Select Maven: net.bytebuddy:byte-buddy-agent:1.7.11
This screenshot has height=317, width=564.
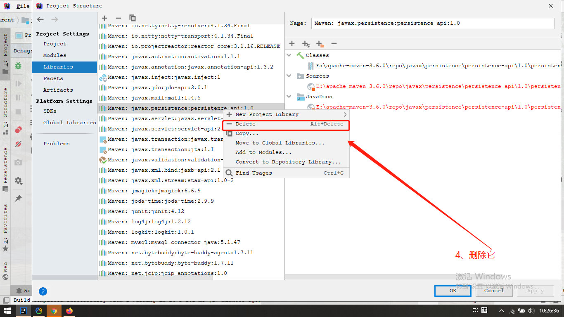pyautogui.click(x=191, y=253)
